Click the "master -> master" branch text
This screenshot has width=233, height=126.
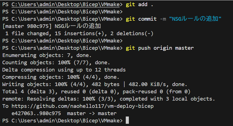[x=92, y=113]
